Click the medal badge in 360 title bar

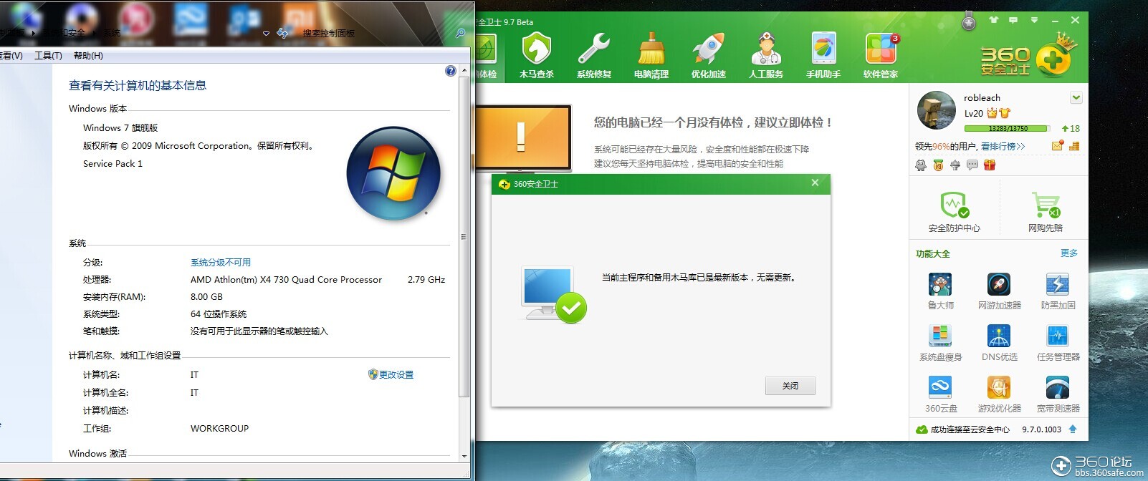click(969, 21)
